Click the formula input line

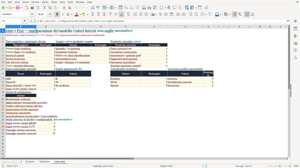point(164,21)
